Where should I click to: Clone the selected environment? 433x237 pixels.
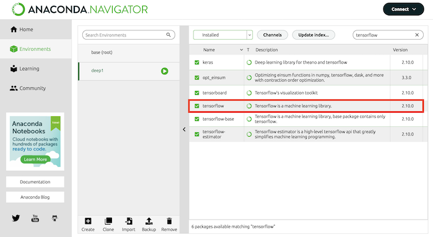point(108,224)
